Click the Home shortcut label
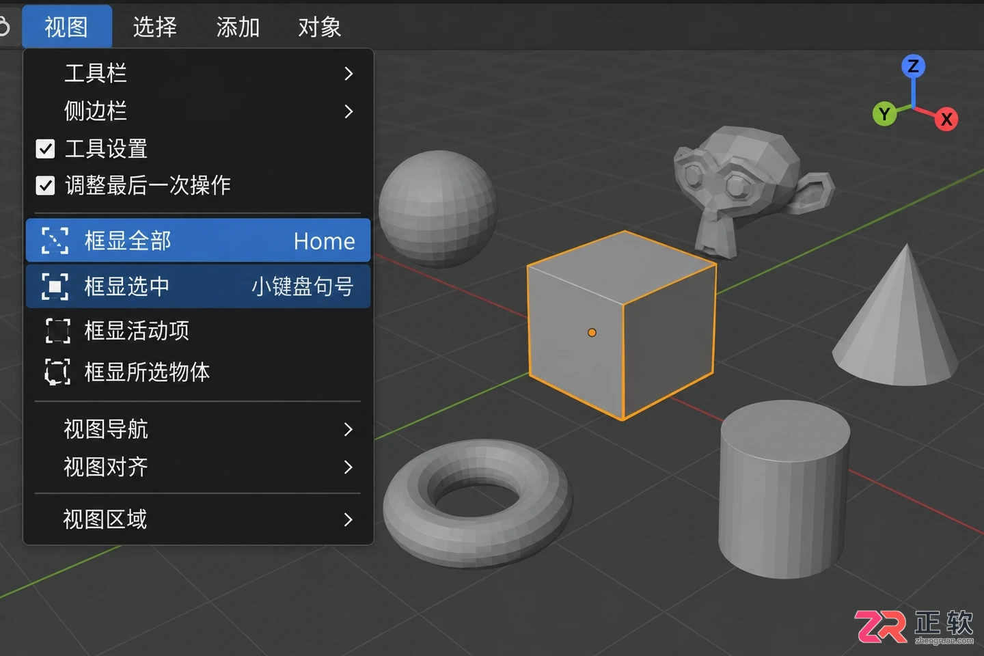The image size is (984, 656). [x=324, y=241]
